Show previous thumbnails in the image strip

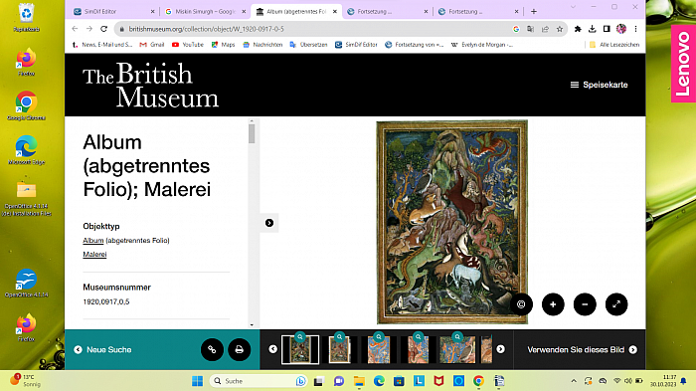click(x=273, y=349)
